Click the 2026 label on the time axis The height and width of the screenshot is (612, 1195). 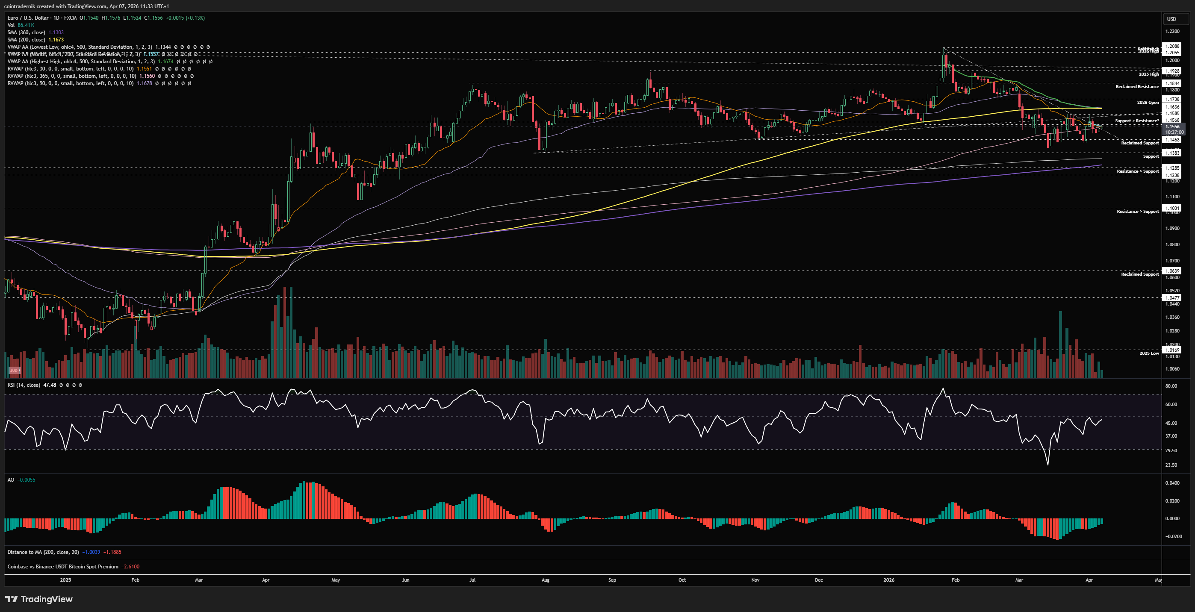tap(888, 580)
